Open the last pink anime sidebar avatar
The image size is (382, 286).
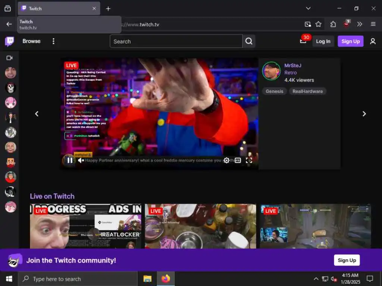pyautogui.click(x=10, y=207)
